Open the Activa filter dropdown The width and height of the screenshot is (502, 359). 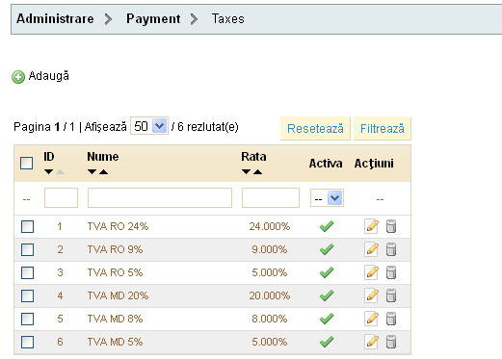pyautogui.click(x=327, y=198)
